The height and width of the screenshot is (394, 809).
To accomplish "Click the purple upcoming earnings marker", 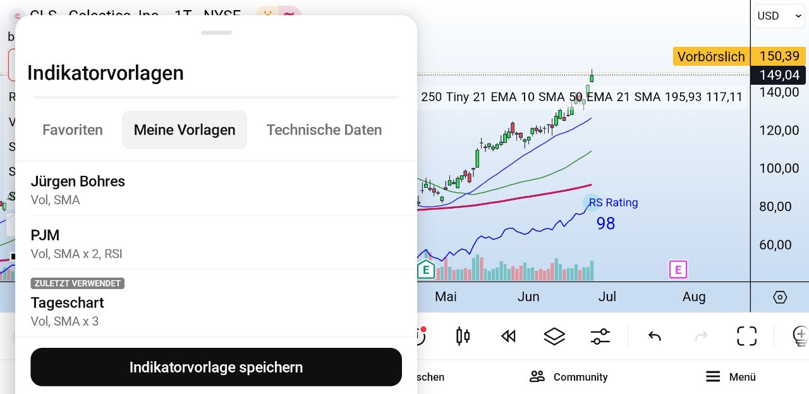I will pos(678,270).
